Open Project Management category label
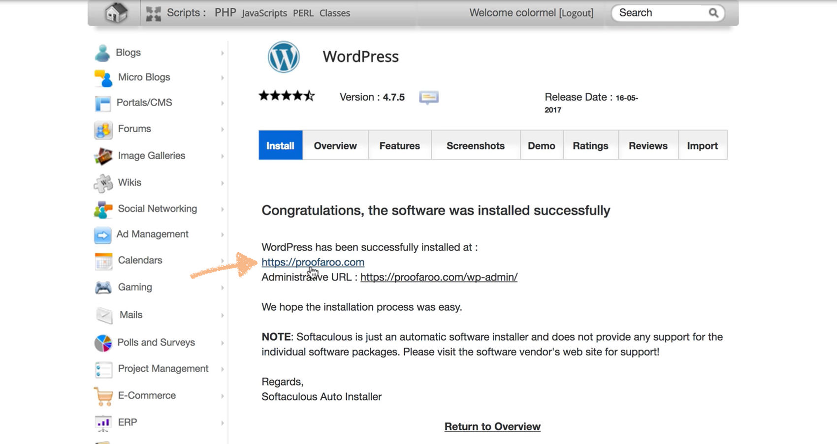Image resolution: width=837 pixels, height=444 pixels. (x=163, y=368)
